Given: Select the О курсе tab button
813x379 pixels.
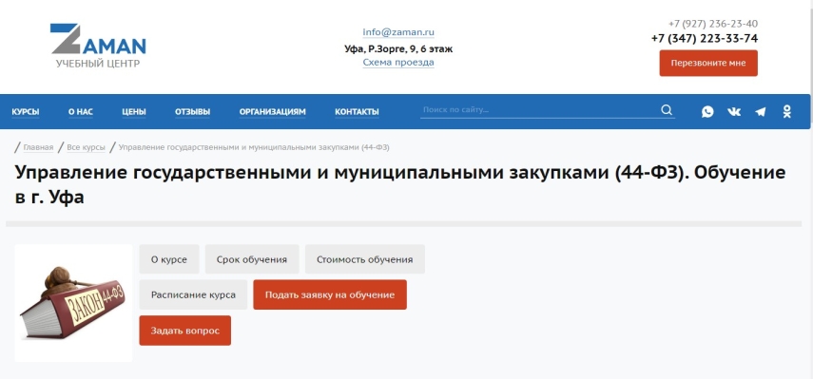Looking at the screenshot, I should (x=169, y=259).
